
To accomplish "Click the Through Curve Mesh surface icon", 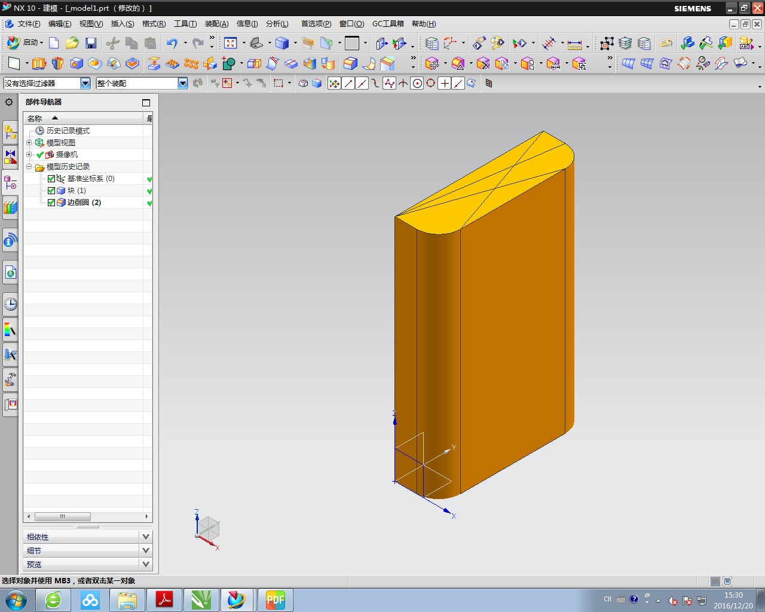I will [647, 63].
